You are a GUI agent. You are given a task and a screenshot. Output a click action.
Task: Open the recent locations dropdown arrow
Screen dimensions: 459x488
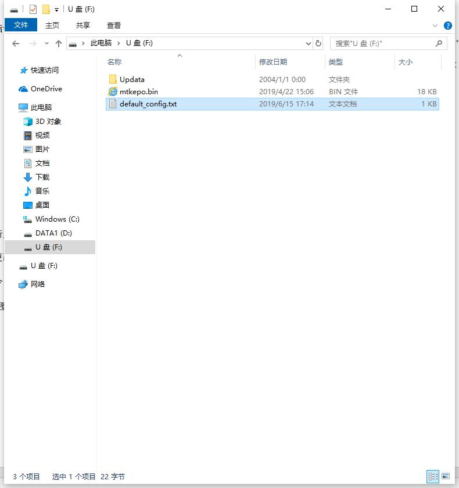pyautogui.click(x=46, y=44)
